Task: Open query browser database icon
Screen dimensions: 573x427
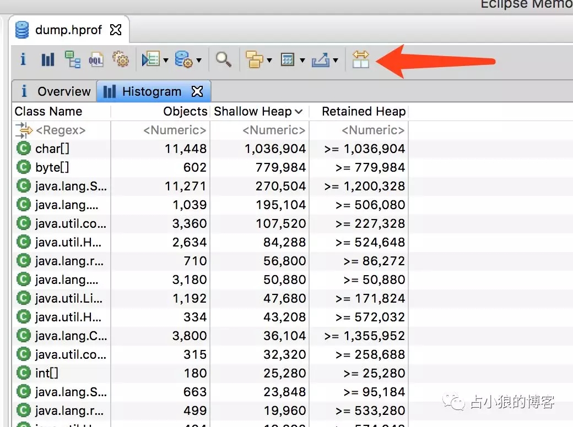Action: pyautogui.click(x=183, y=59)
